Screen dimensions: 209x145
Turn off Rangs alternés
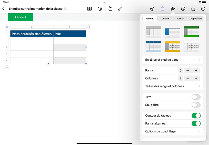pyautogui.click(x=196, y=124)
